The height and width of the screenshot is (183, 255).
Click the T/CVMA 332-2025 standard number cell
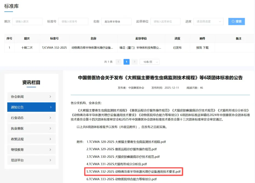tap(54, 48)
